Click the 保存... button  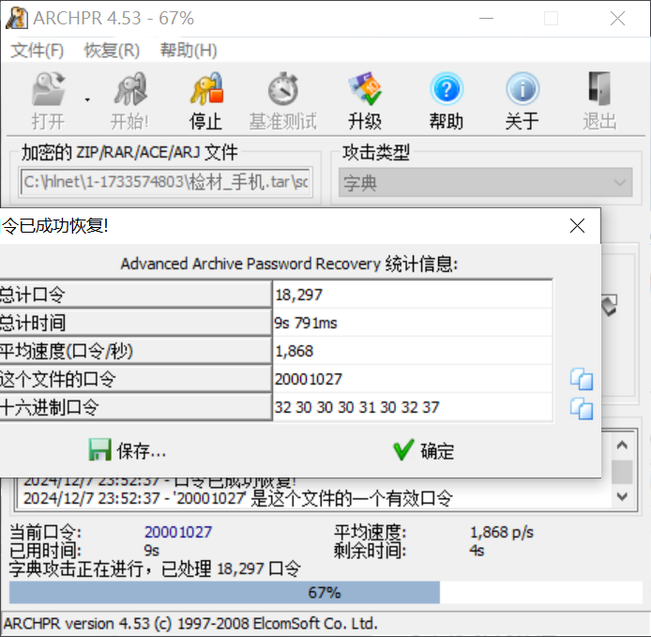click(x=127, y=450)
